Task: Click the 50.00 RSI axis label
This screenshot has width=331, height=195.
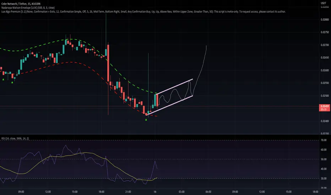Action: (x=324, y=160)
